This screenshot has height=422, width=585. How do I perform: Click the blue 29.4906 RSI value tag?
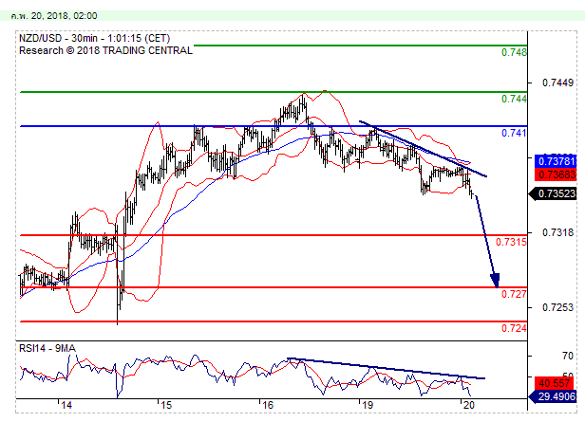tap(553, 396)
